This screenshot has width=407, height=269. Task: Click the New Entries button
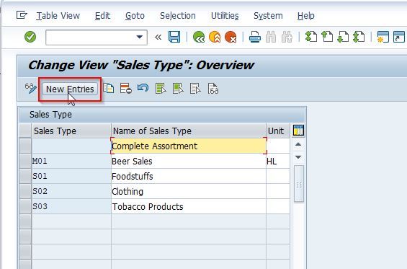tap(70, 89)
